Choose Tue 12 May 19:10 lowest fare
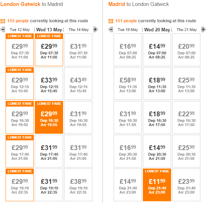The width and height of the screenshot is (207, 203). (x=20, y=185)
